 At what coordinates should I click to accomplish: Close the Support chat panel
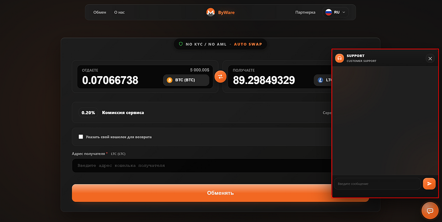pyautogui.click(x=430, y=58)
